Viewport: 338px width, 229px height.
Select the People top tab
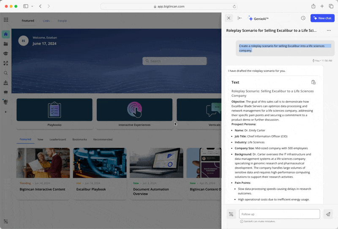pos(62,21)
